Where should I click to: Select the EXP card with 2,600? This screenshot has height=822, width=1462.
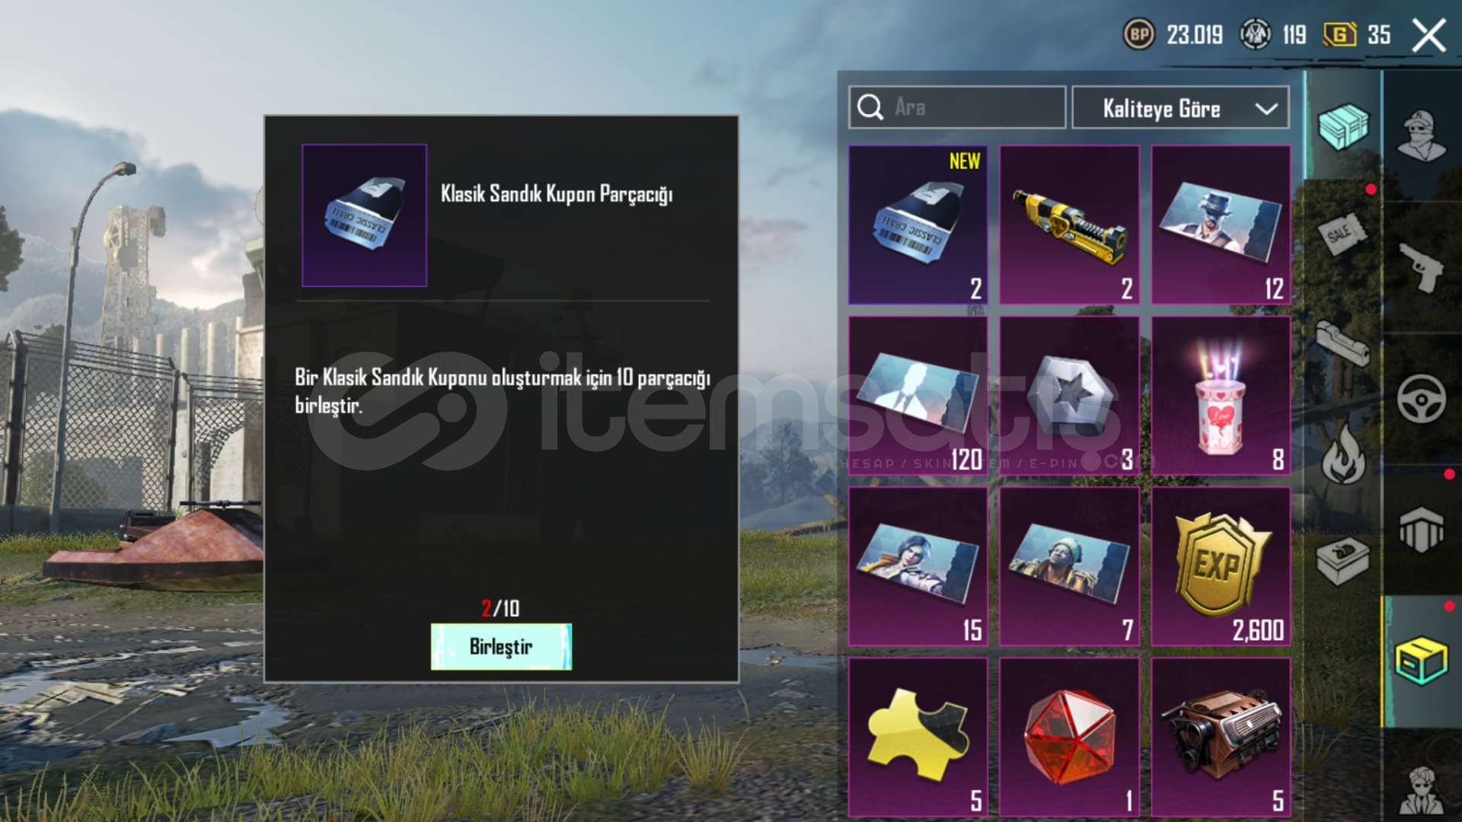coord(1221,567)
